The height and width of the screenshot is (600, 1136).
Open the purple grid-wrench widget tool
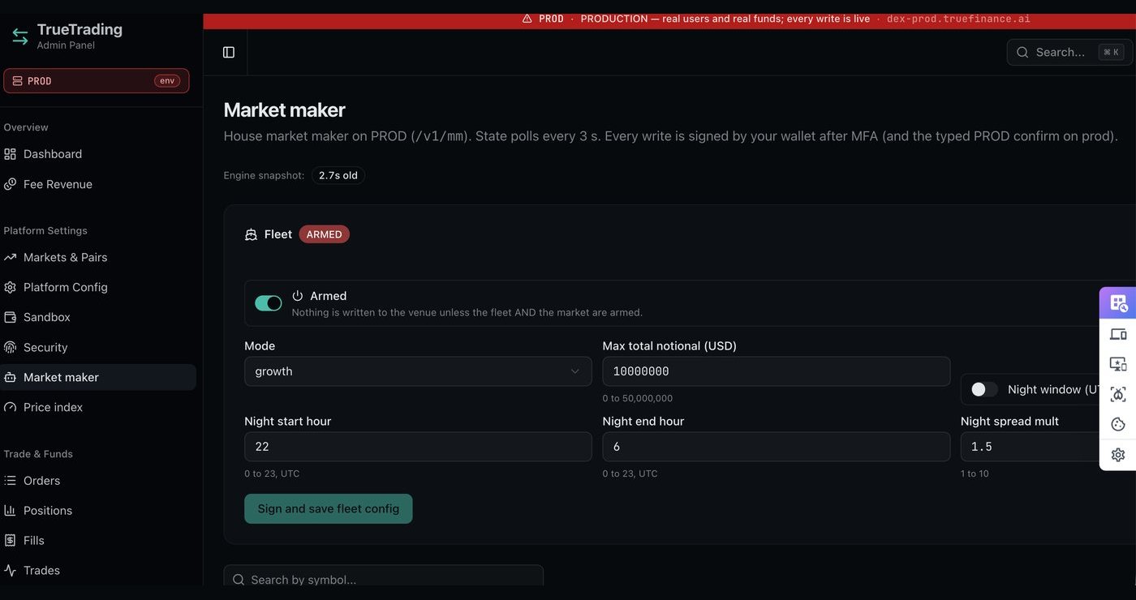click(x=1118, y=303)
